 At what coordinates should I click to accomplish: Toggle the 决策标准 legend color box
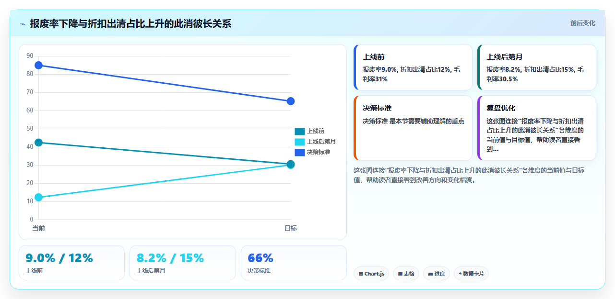point(299,152)
